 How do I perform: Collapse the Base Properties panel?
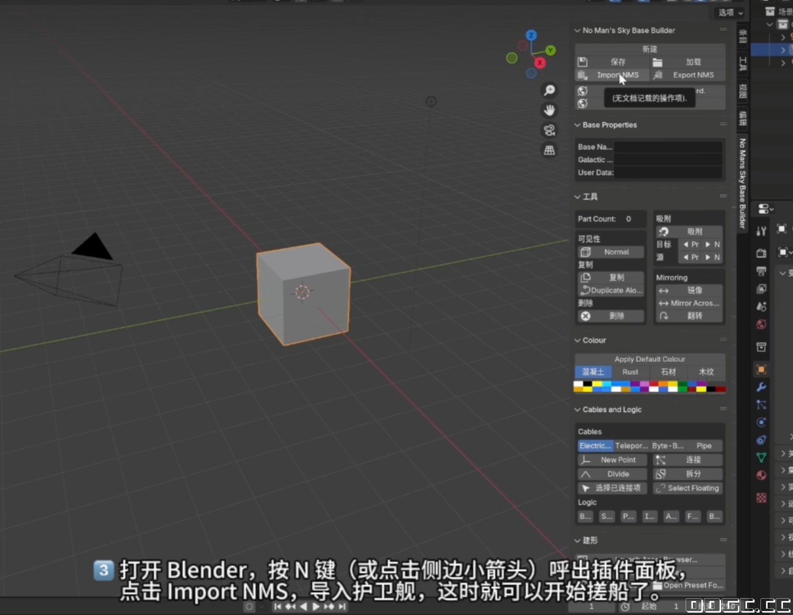coord(578,125)
